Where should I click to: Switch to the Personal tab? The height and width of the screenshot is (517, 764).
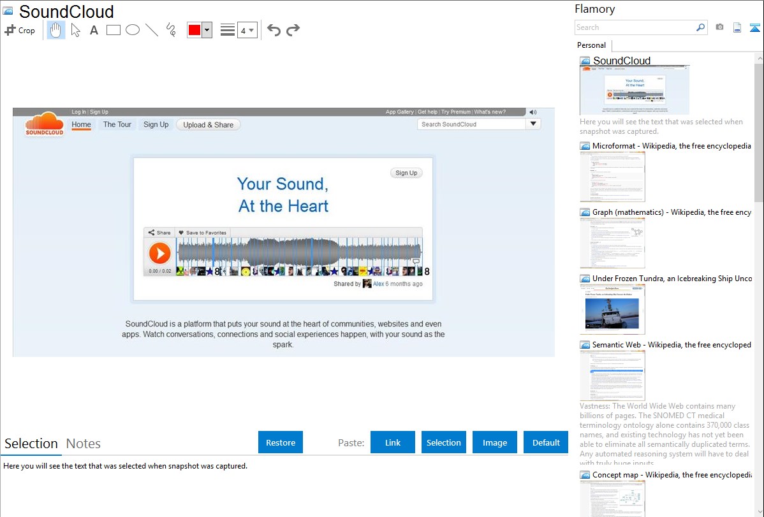(591, 45)
